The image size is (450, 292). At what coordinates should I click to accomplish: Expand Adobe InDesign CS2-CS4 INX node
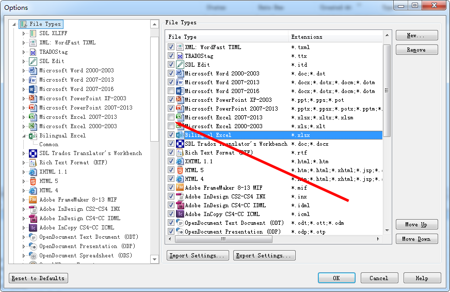(x=24, y=209)
